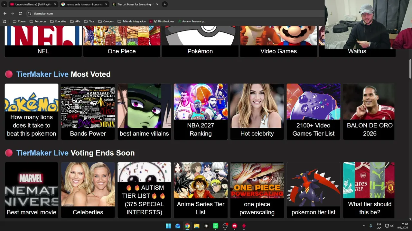The width and height of the screenshot is (412, 231).
Task: Open File Explorer from the taskbar
Action: 197,226
